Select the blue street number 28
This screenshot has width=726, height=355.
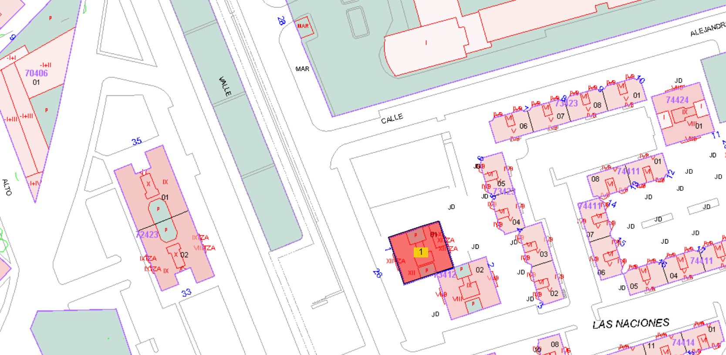pyautogui.click(x=281, y=20)
